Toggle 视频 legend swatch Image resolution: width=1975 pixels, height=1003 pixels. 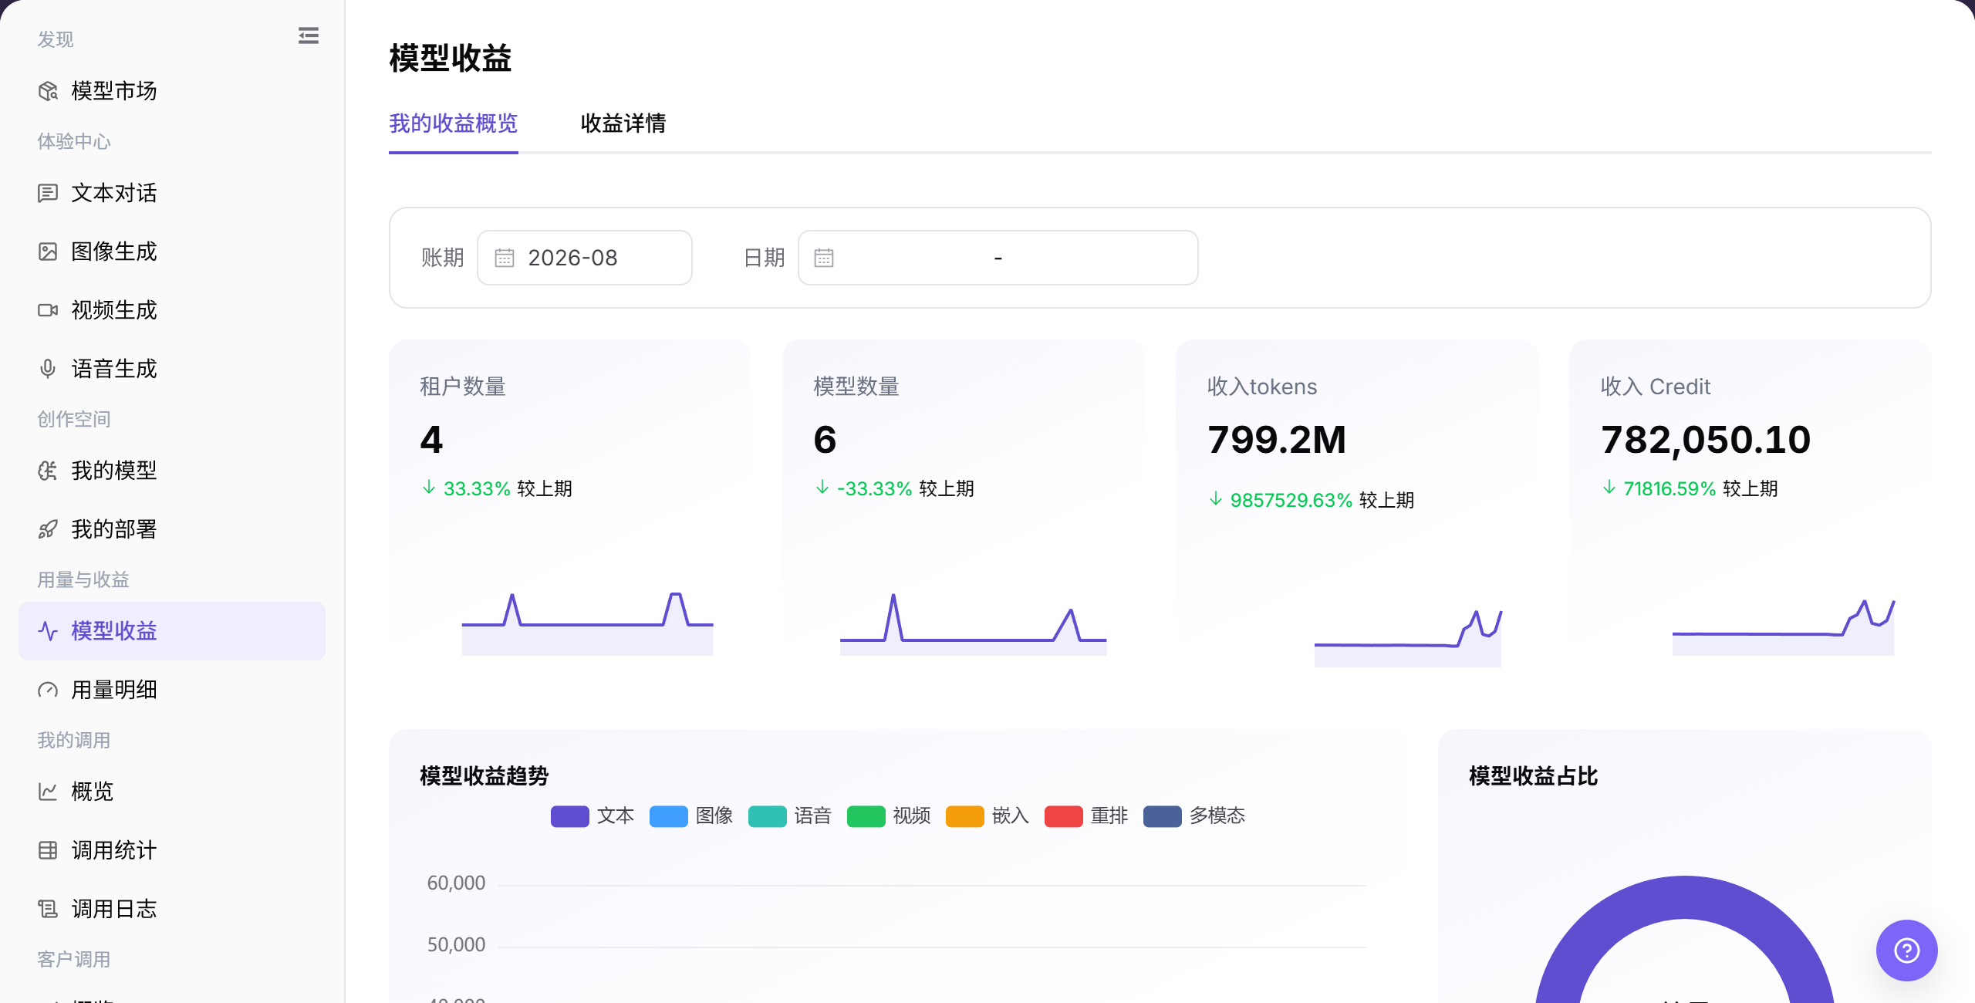coord(866,816)
